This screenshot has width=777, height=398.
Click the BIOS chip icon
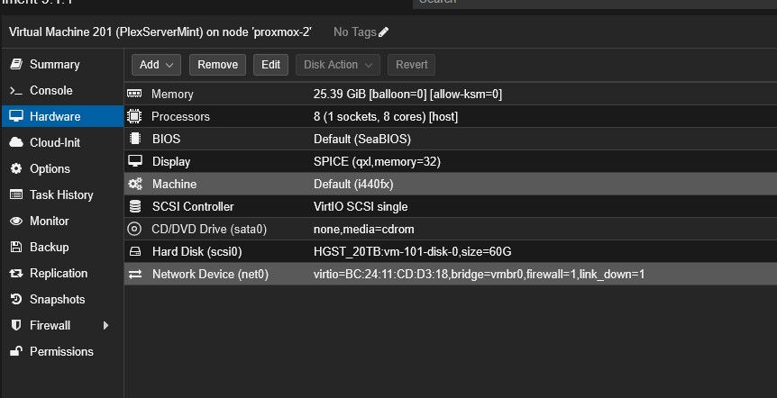[135, 139]
